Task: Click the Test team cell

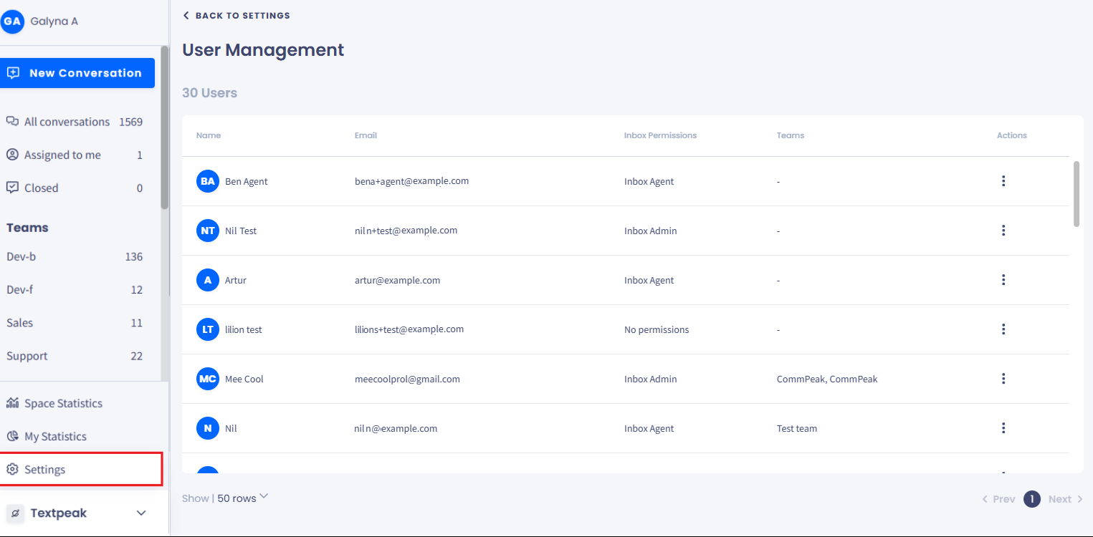Action: pos(797,428)
